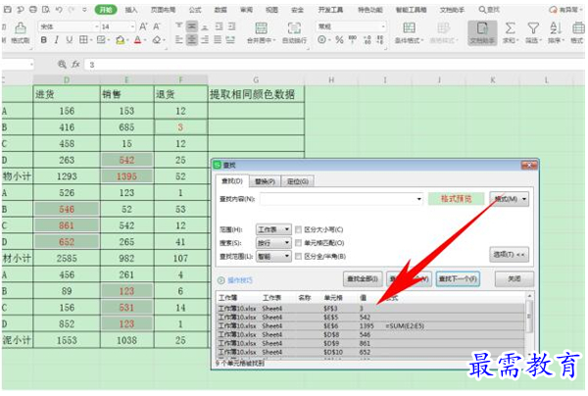Open the Formulas (公式) ribbon tab
The image size is (588, 396).
pyautogui.click(x=195, y=10)
